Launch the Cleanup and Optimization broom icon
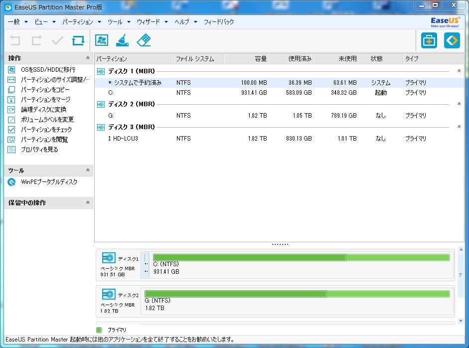The height and width of the screenshot is (348, 469). (x=122, y=40)
